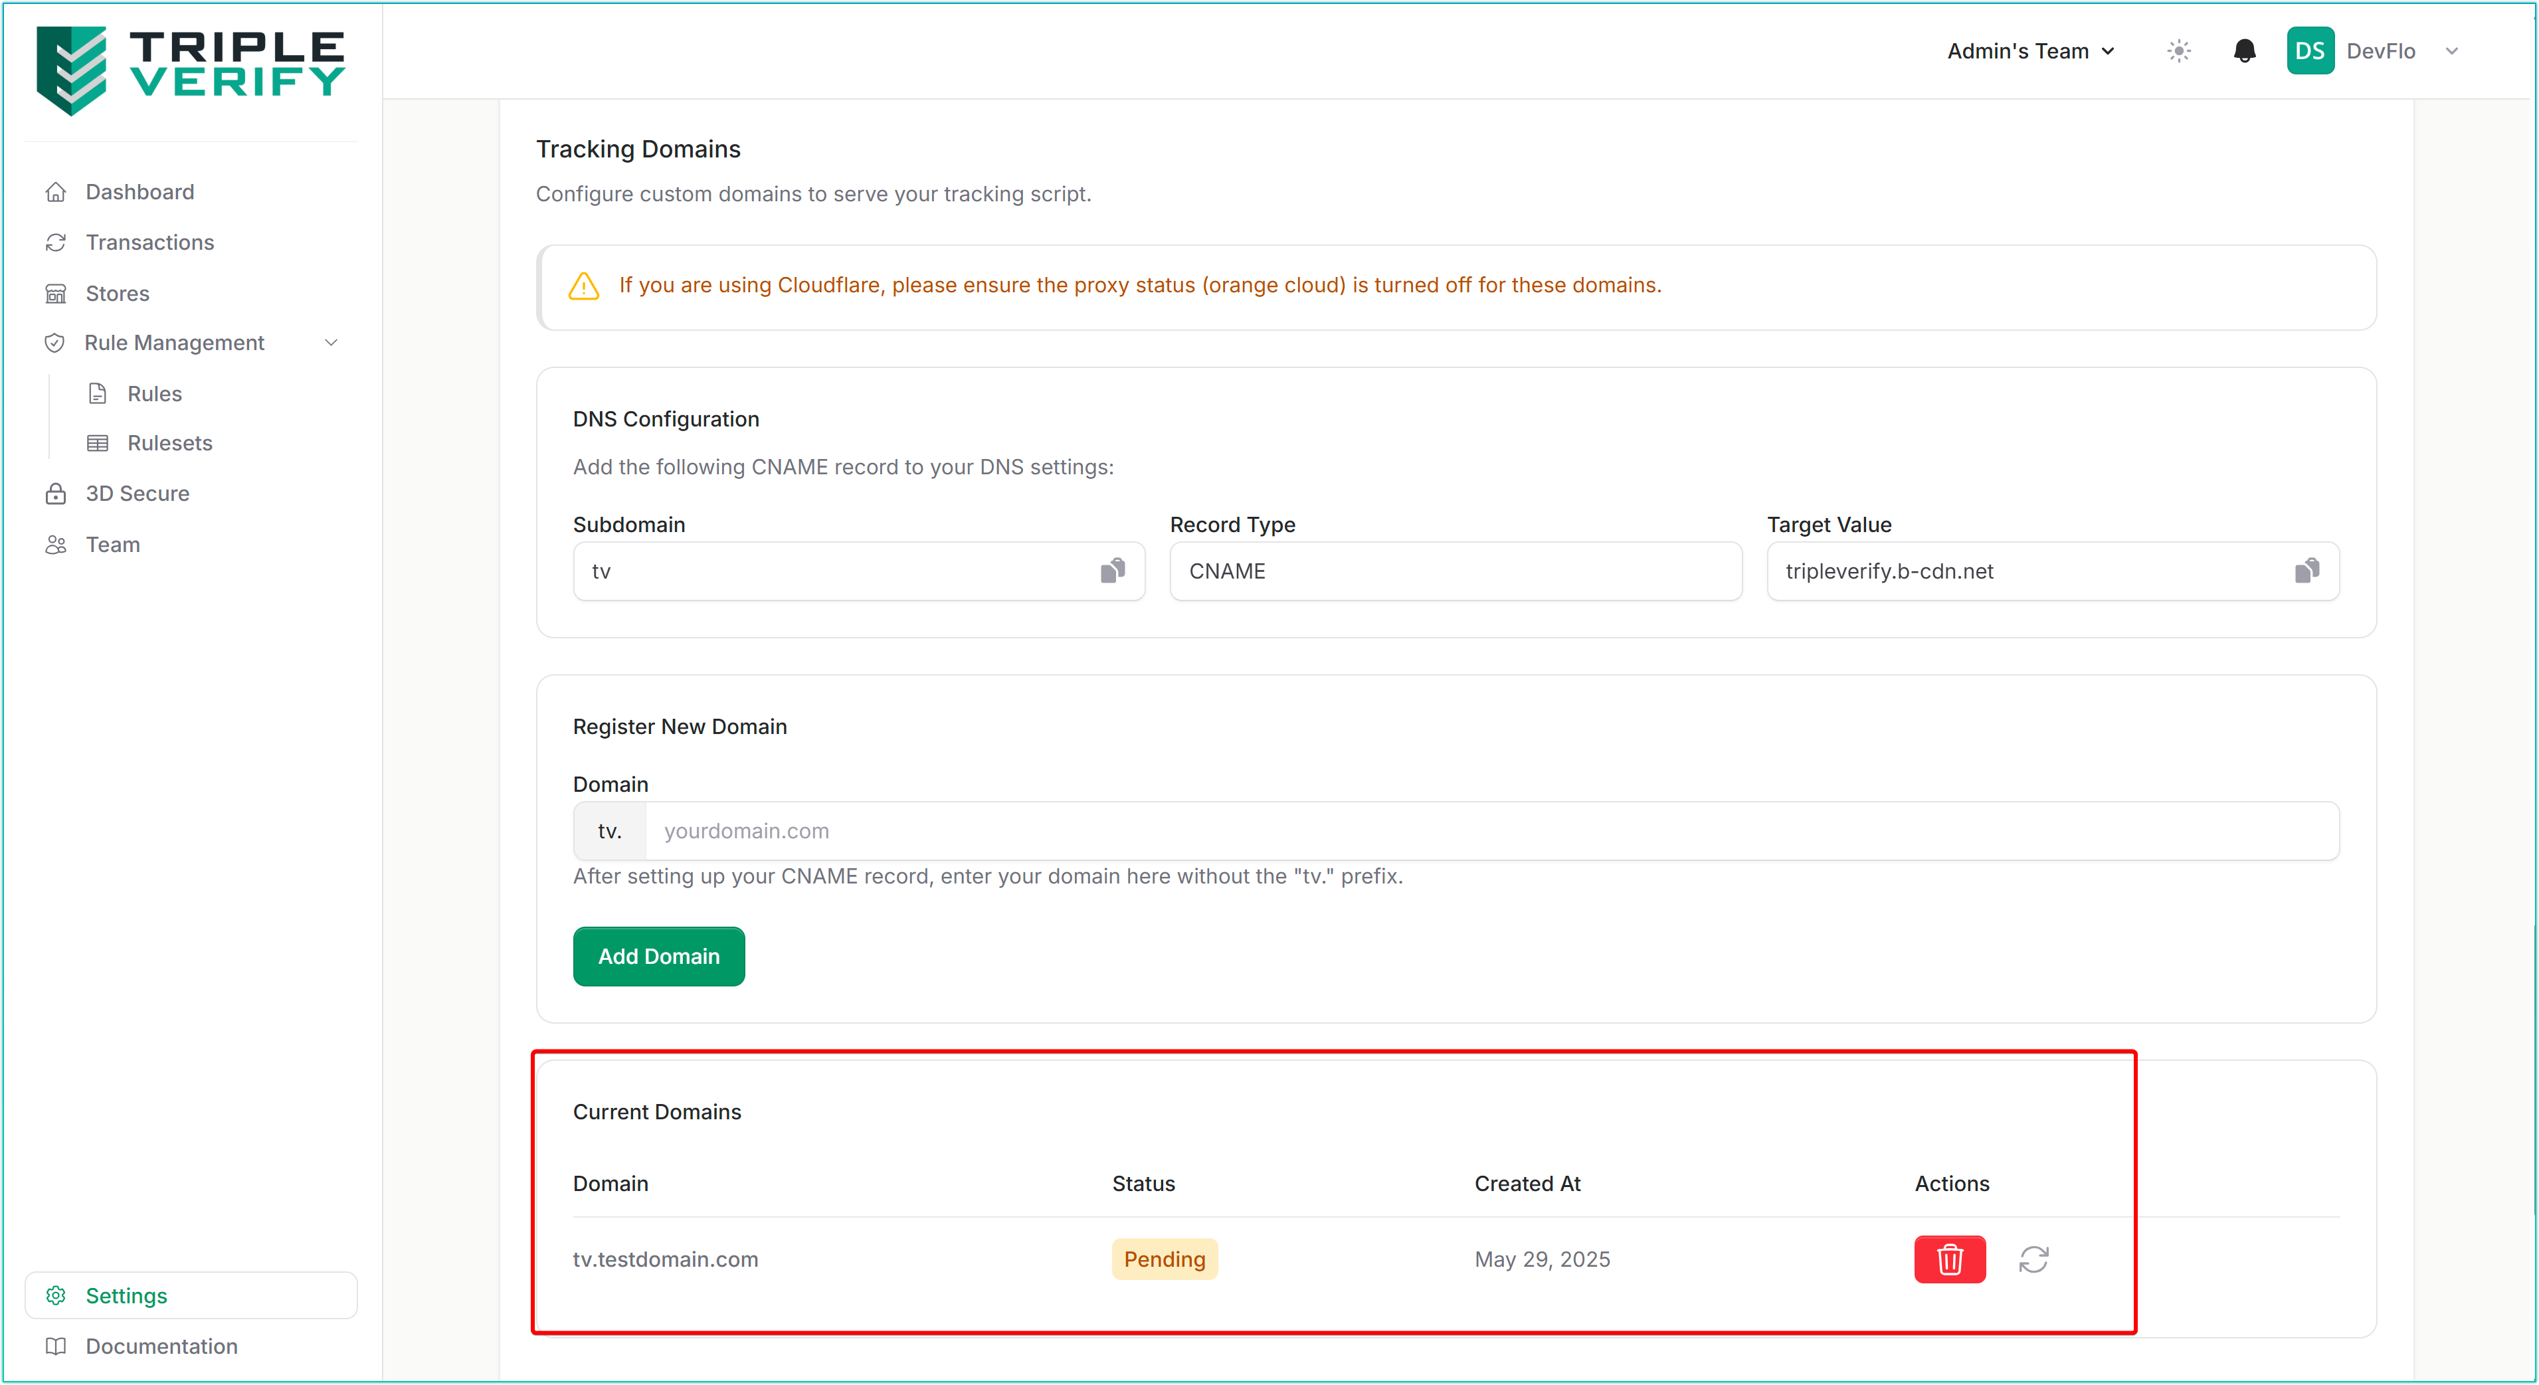The height and width of the screenshot is (1385, 2539).
Task: Copy the Target Value tripleverify.b-cdn.net
Action: (x=2306, y=571)
